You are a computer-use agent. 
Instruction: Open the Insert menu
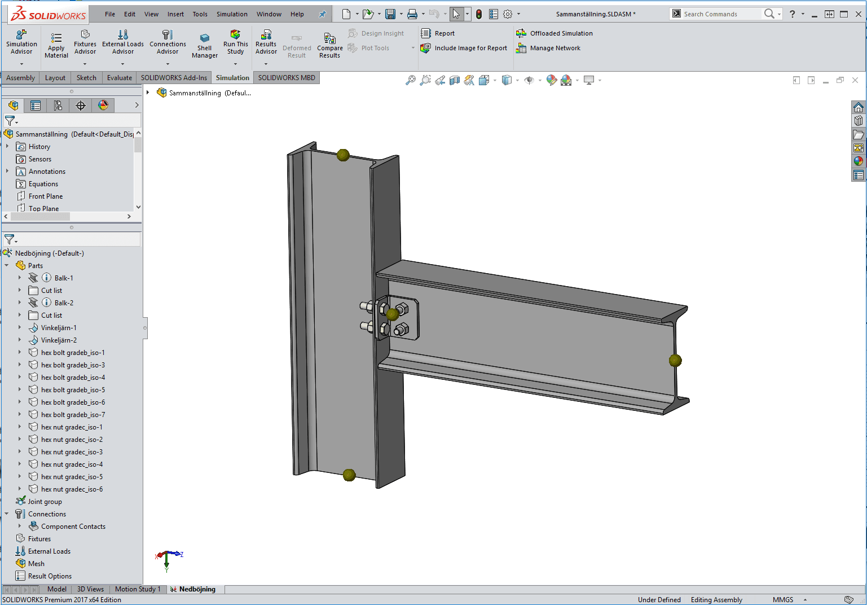click(x=175, y=14)
